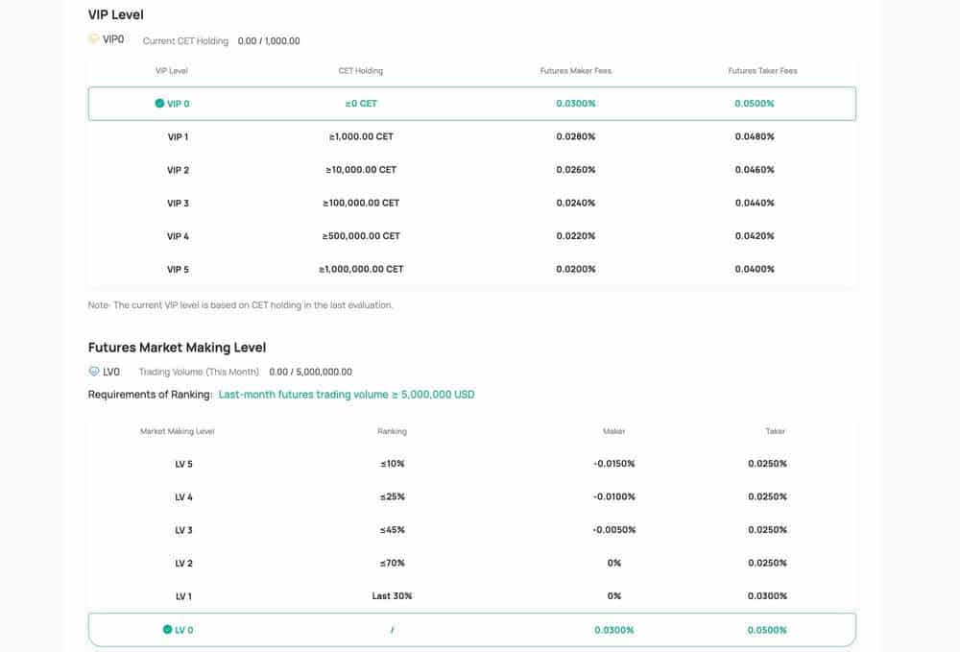Click the 0.0220% maker fee value
This screenshot has height=652, width=960.
576,235
